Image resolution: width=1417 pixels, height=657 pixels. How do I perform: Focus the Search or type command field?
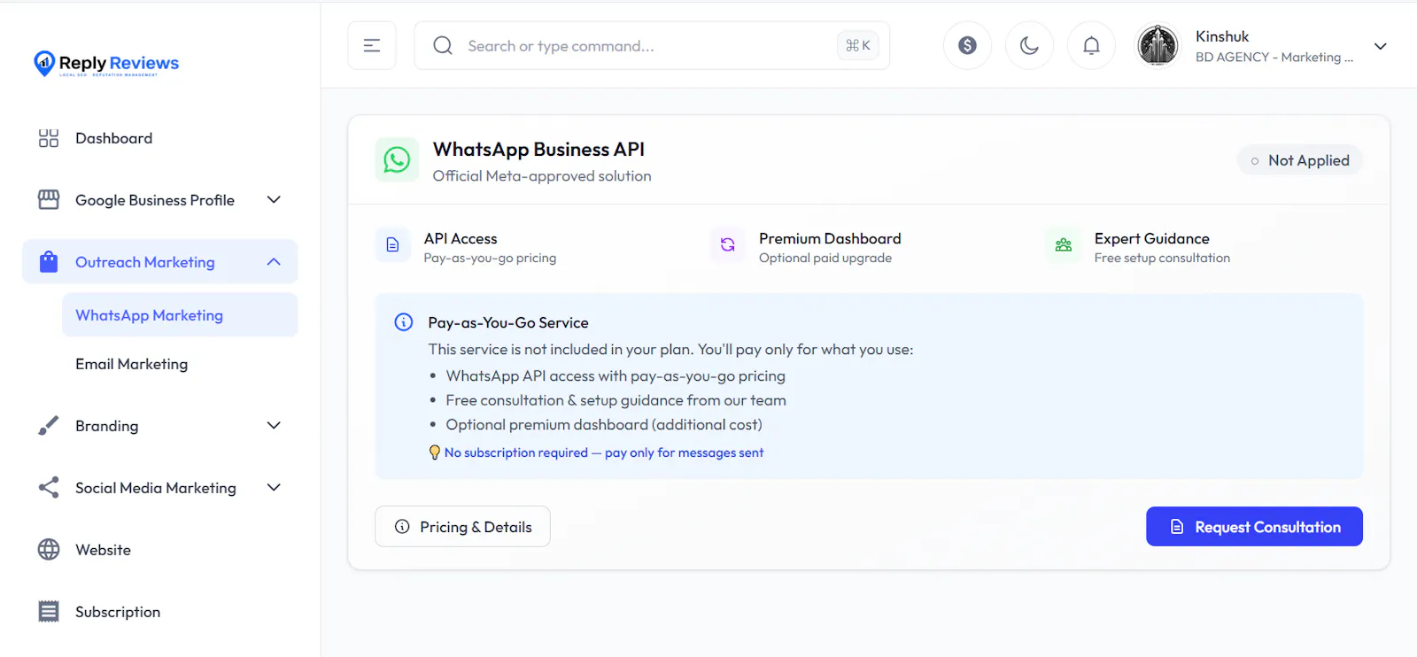click(652, 45)
